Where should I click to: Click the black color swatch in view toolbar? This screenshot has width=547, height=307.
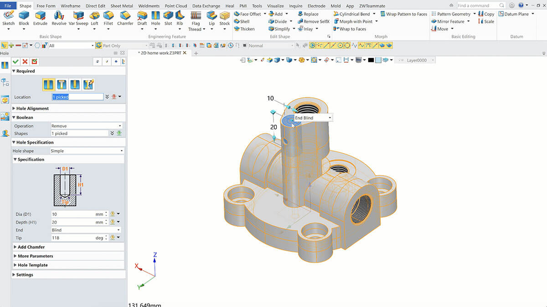tap(371, 60)
